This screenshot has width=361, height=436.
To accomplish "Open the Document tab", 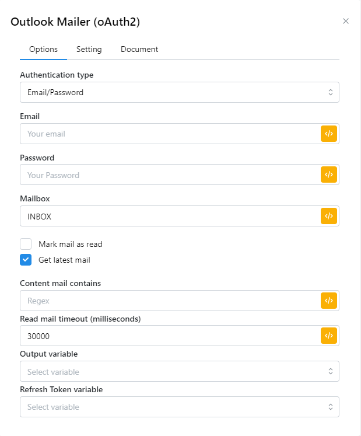I will (139, 49).
